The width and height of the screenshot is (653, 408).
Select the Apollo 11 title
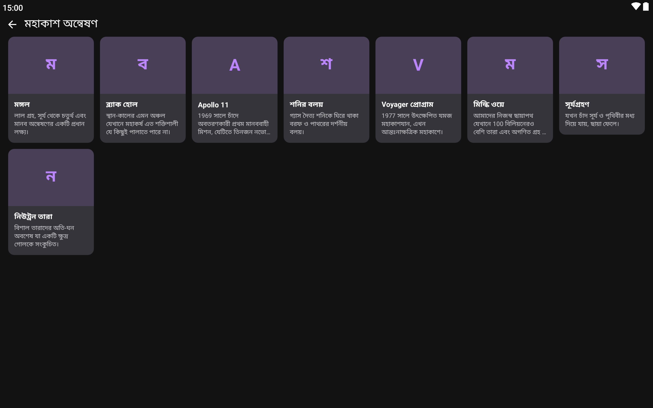click(x=213, y=105)
